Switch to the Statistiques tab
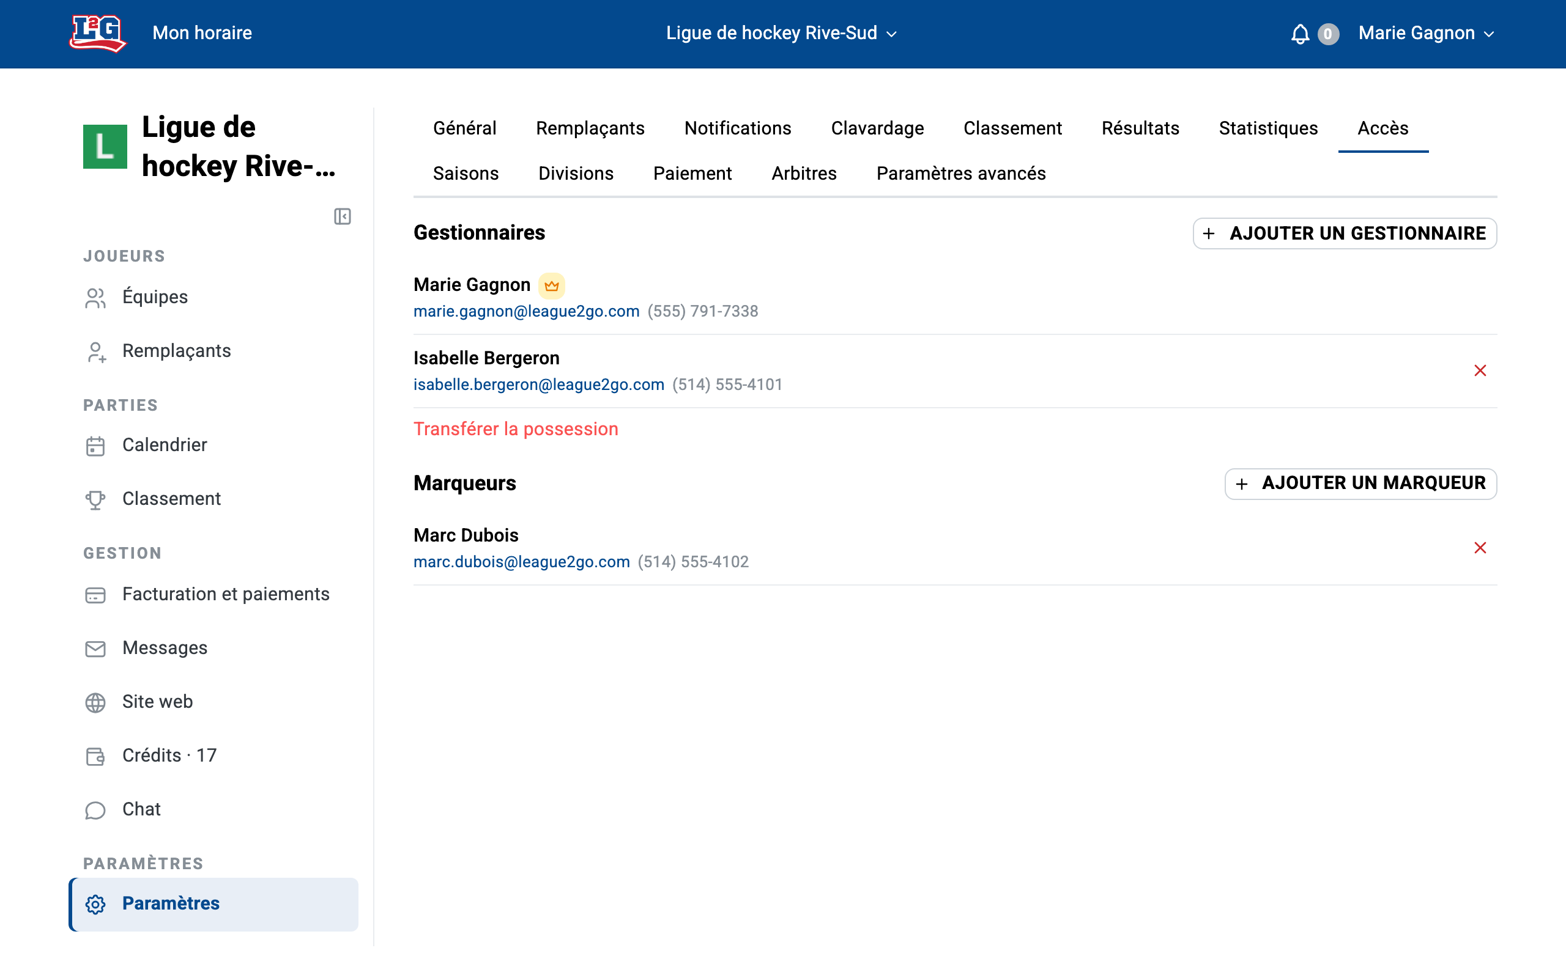The image size is (1566, 978). coord(1268,128)
